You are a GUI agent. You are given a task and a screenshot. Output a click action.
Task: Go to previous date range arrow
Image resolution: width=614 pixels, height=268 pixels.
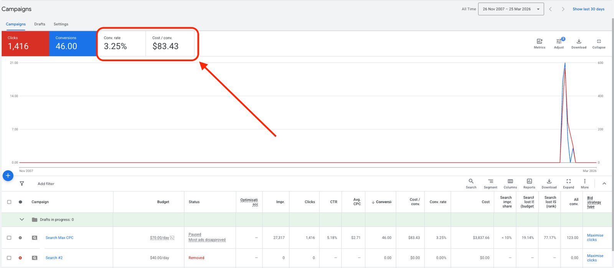[x=550, y=9]
